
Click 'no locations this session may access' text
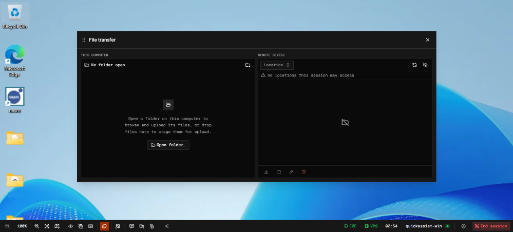(x=311, y=75)
